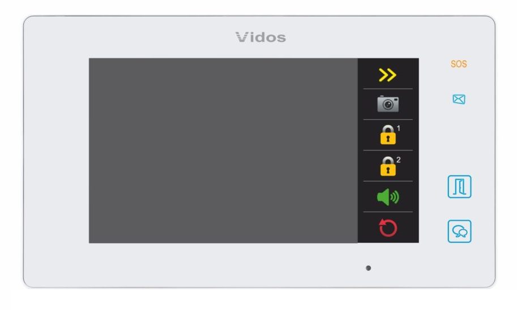The image size is (517, 310).
Task: Tap the gray video display area
Action: click(x=223, y=150)
